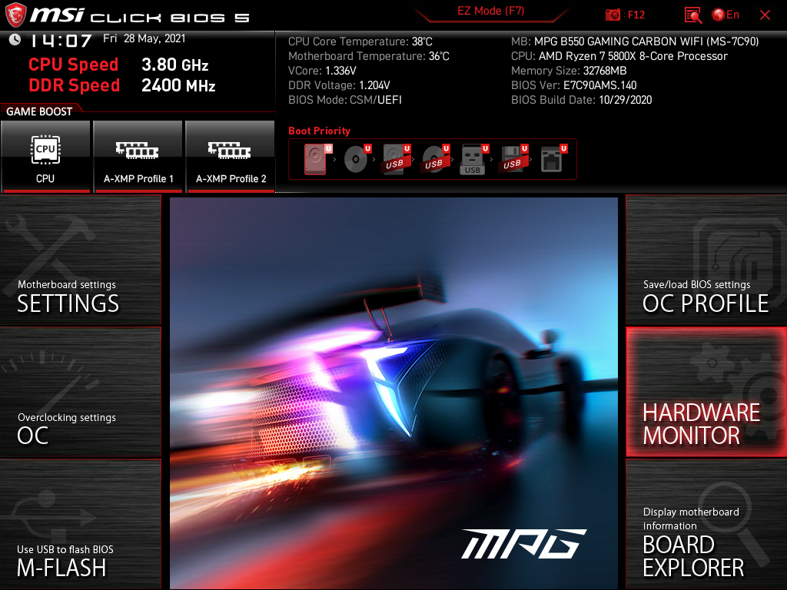Open BOARD EXPLORER

pos(706,524)
